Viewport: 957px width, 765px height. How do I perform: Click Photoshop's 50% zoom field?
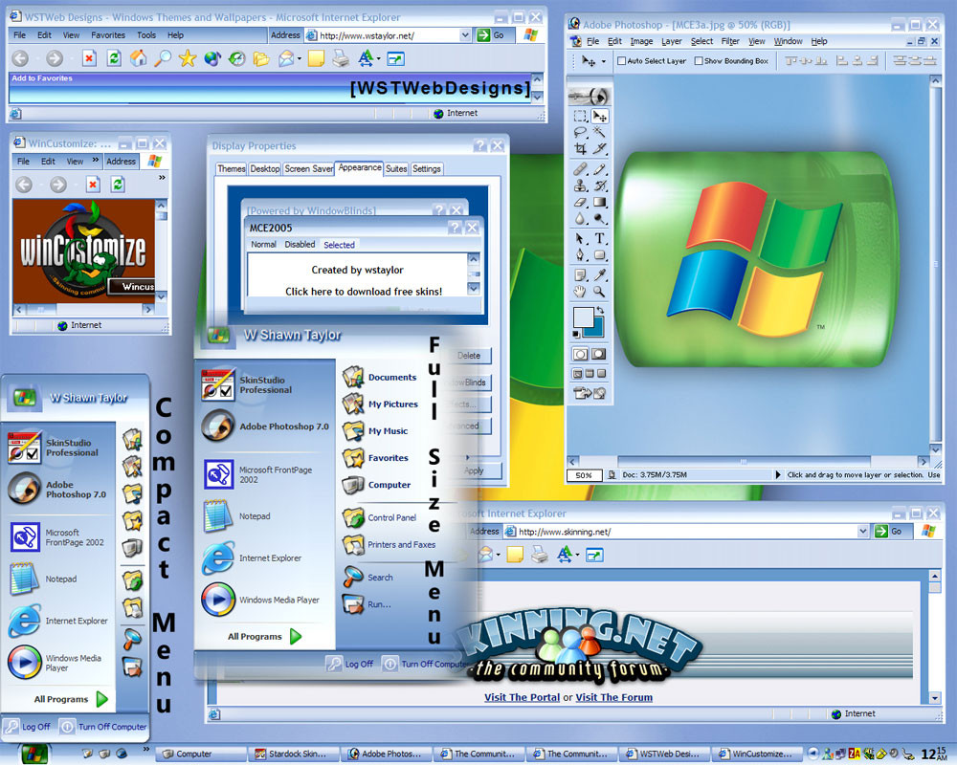[584, 475]
